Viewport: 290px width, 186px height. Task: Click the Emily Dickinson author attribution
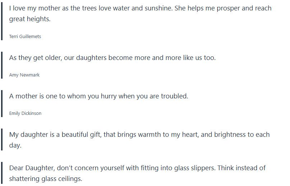tap(25, 113)
